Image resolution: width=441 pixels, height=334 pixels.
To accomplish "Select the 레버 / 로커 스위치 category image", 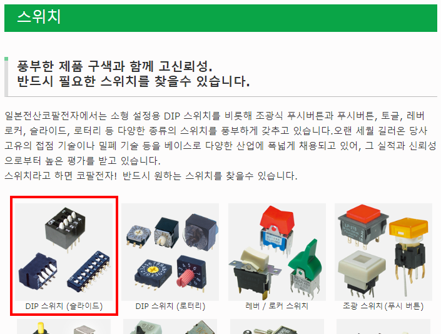I will pyautogui.click(x=277, y=252).
